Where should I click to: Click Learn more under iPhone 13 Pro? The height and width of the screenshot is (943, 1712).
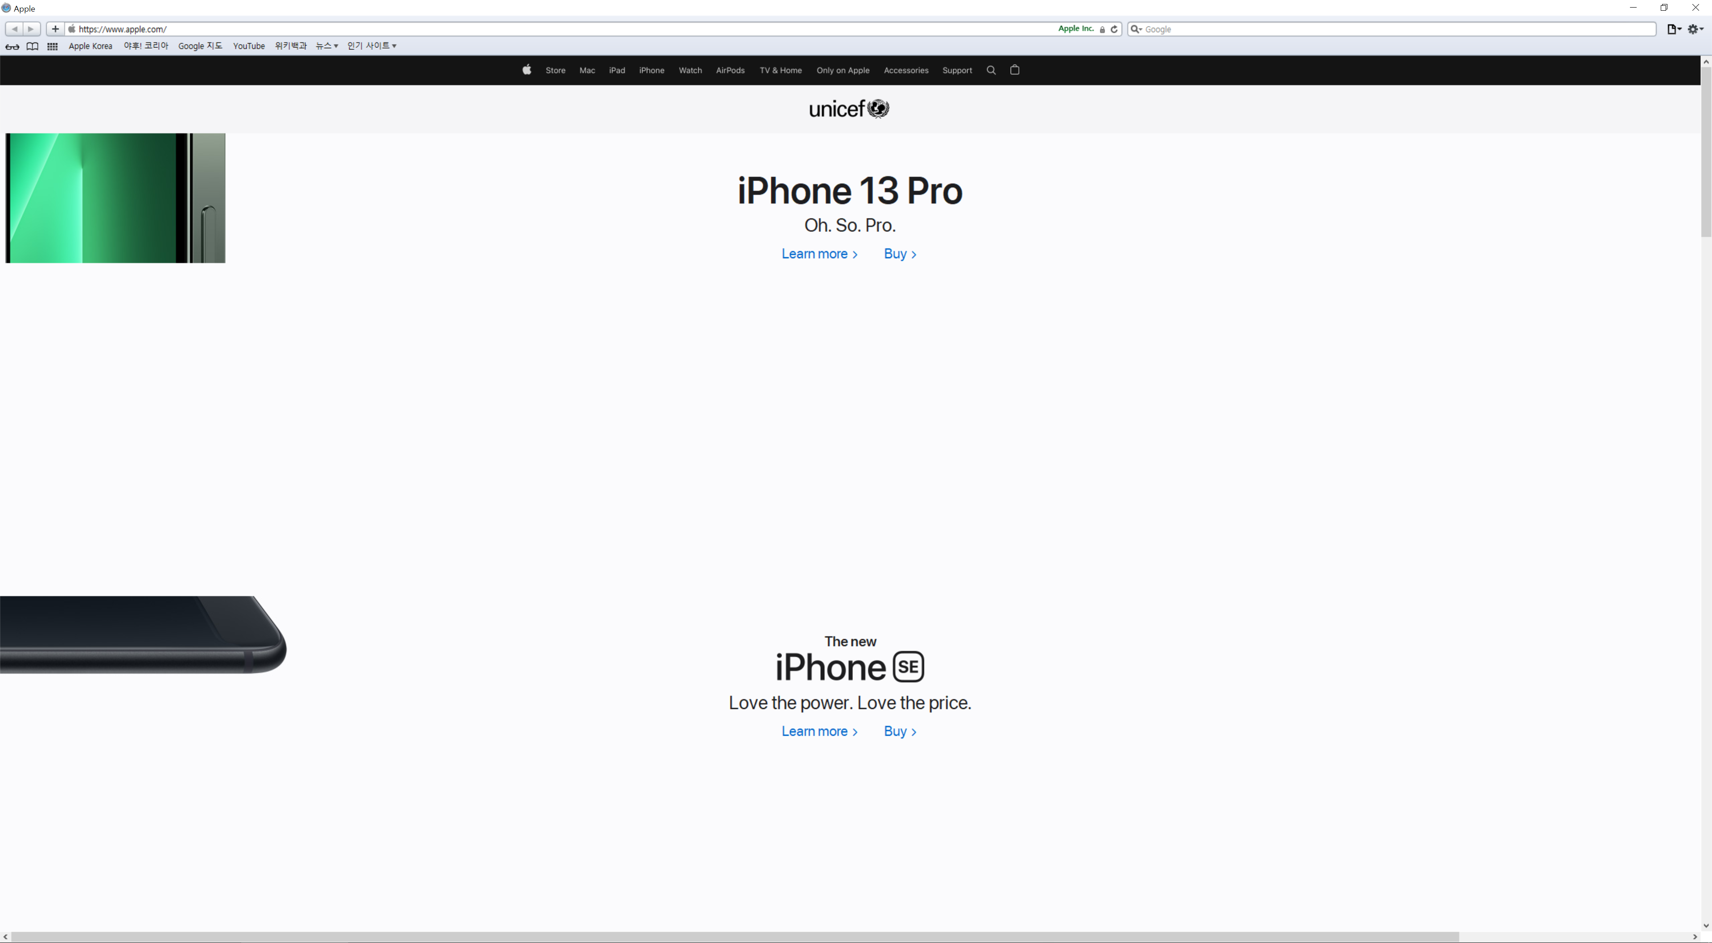(x=819, y=254)
